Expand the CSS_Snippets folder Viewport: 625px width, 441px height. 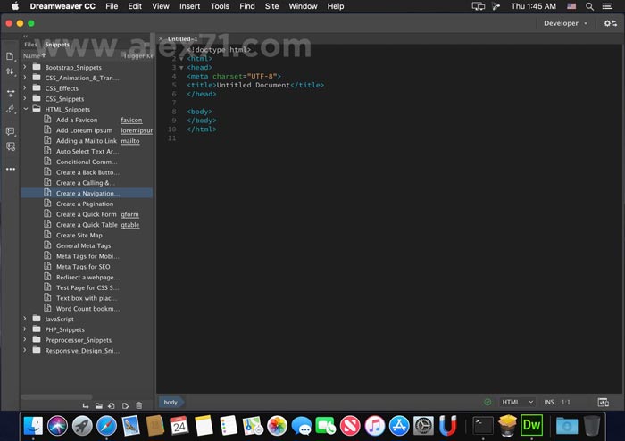click(x=25, y=98)
